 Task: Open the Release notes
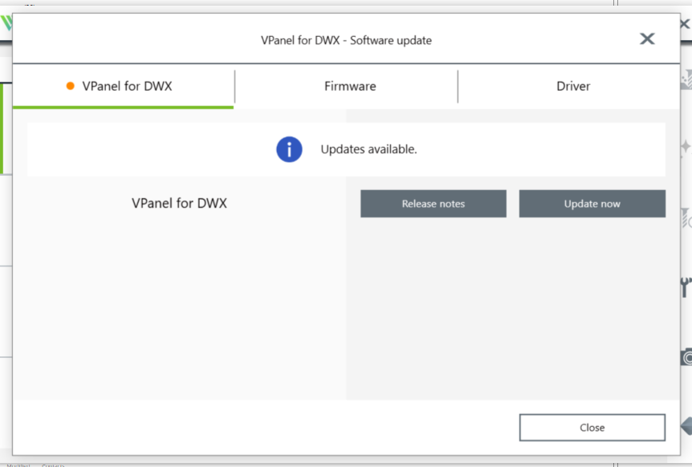(433, 204)
